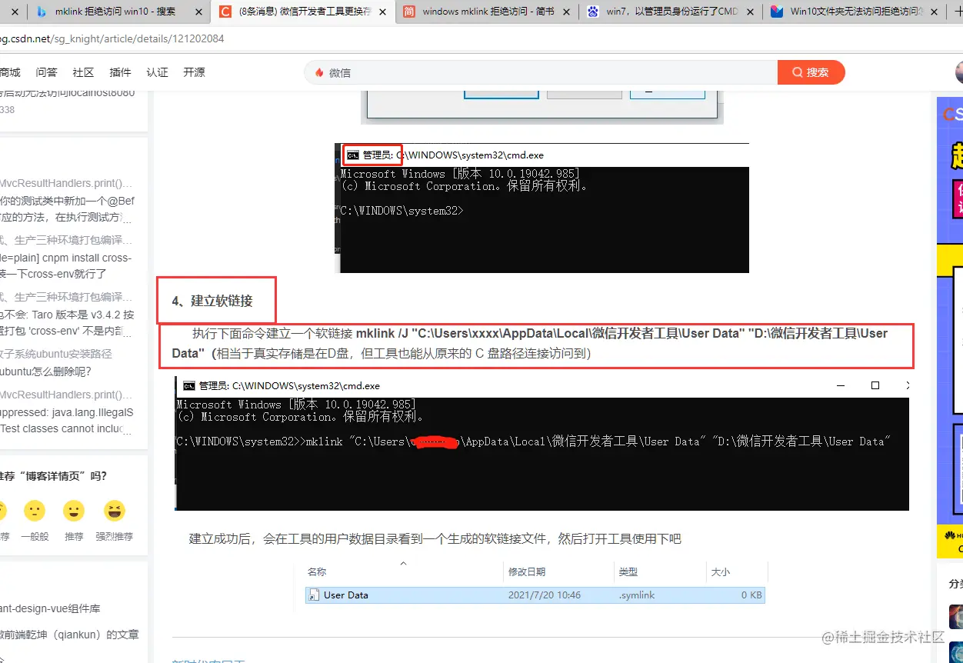Open first 'MvcResultHandlers.print()' sidebar link
The image size is (963, 663).
[x=66, y=183]
